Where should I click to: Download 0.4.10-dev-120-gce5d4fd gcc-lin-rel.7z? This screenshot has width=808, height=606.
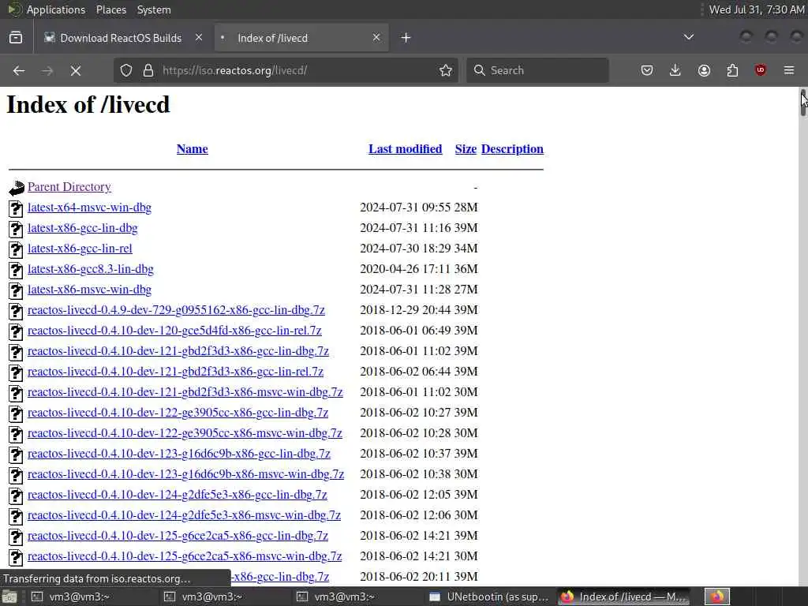tap(174, 331)
